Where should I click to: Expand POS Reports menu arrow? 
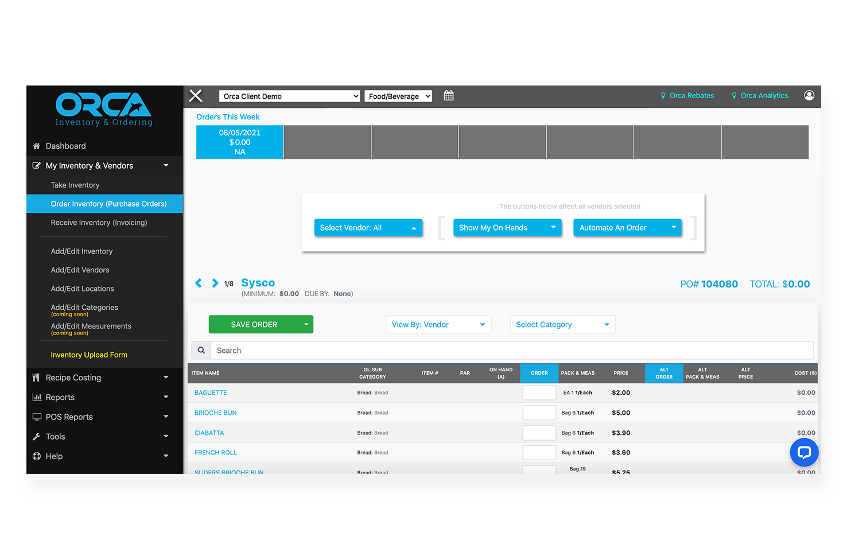[x=166, y=417]
